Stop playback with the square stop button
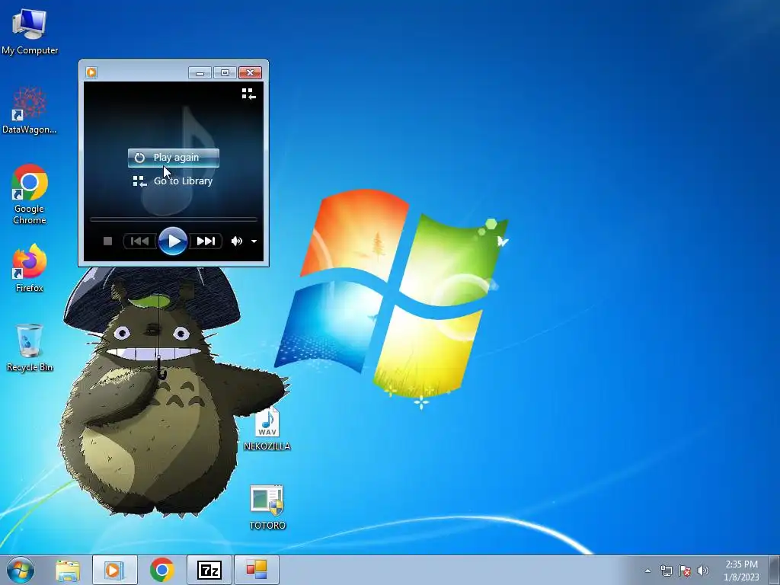780x585 pixels. [107, 241]
